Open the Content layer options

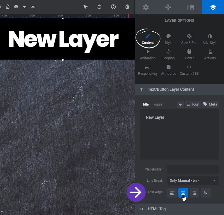[148, 39]
